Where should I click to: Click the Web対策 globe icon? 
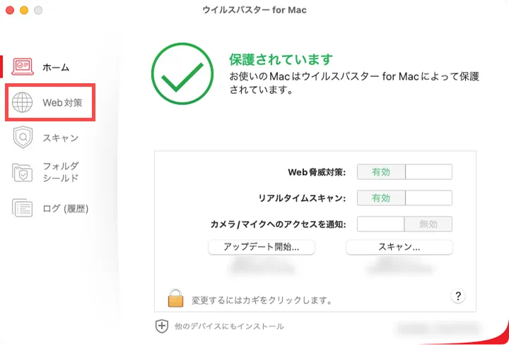23,102
